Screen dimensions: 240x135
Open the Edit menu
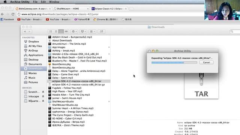pyautogui.click(x=43, y=2)
